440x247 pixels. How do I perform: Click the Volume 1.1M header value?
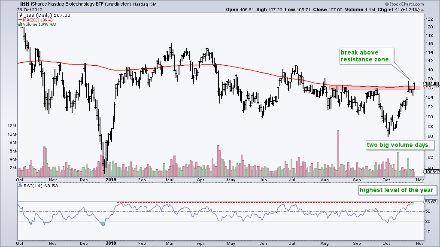(x=360, y=9)
